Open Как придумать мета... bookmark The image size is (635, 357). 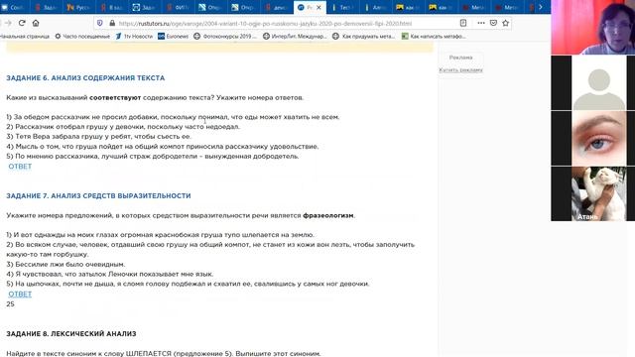point(364,37)
